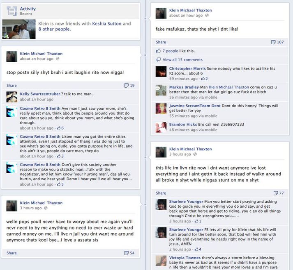Click Sharlene Younger's name on first comment

pos(186,202)
